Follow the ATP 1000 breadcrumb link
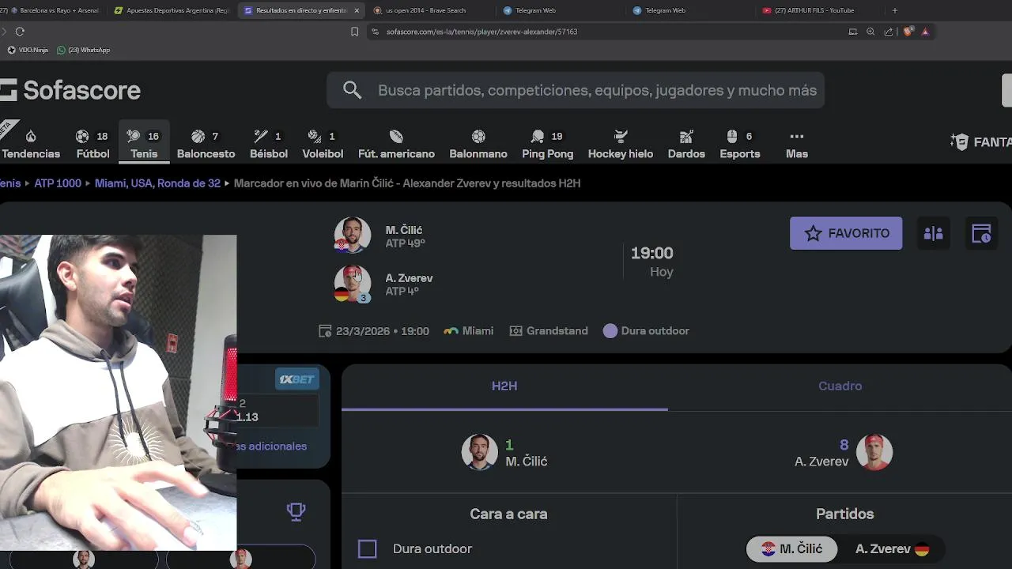This screenshot has height=569, width=1012. 58,183
